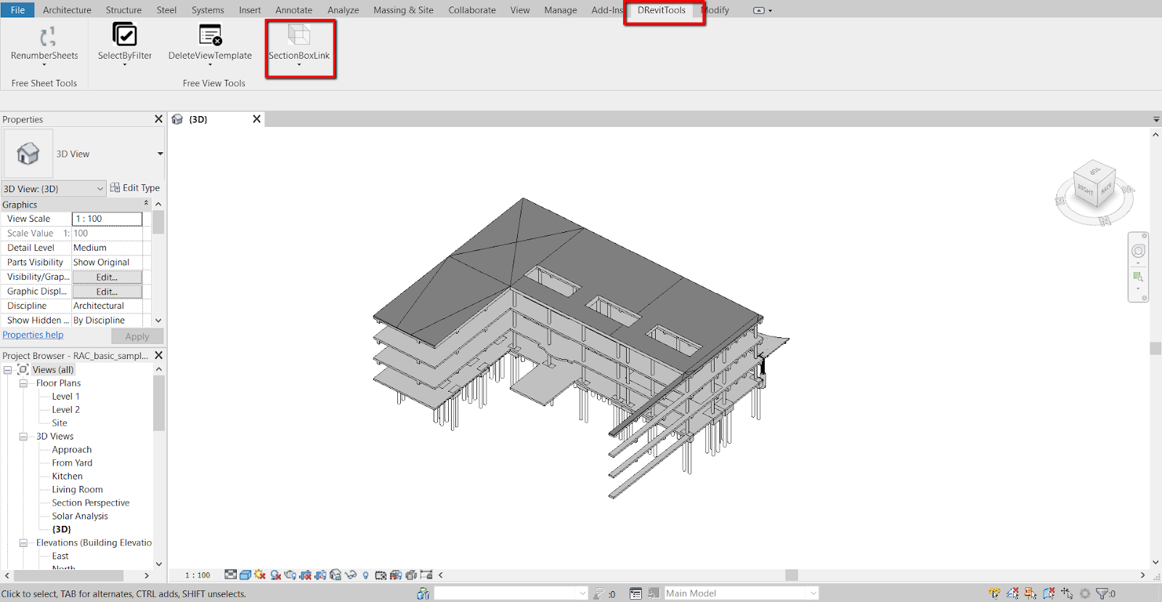1162x602 pixels.
Task: Open Temporary View Properties icon
Action: [381, 575]
